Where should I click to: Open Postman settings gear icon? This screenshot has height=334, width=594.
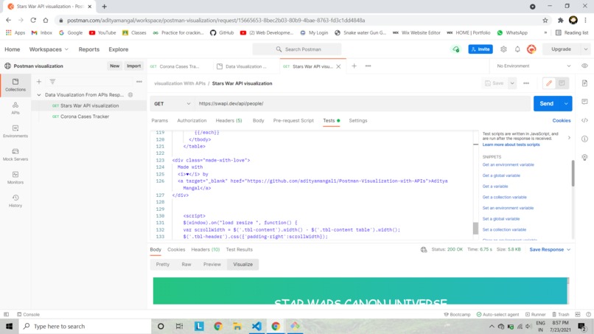point(503,49)
